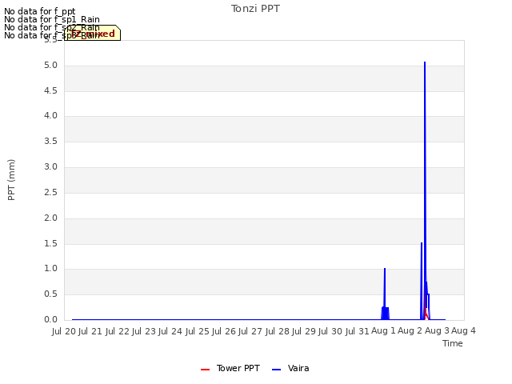The width and height of the screenshot is (512, 384).
Task: Click the 5.0 y-axis tick label
Action: click(x=50, y=66)
